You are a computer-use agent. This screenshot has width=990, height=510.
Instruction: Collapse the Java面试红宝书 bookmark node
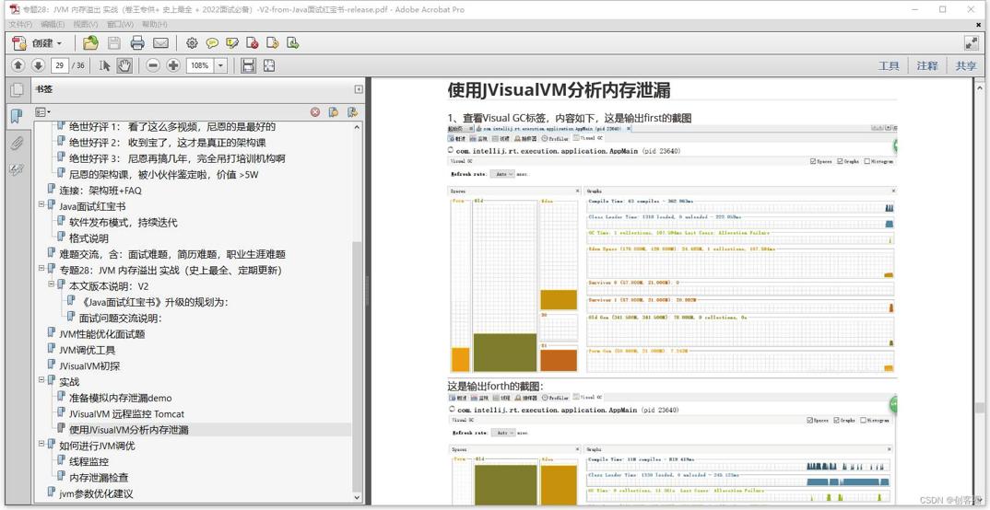[x=41, y=205]
